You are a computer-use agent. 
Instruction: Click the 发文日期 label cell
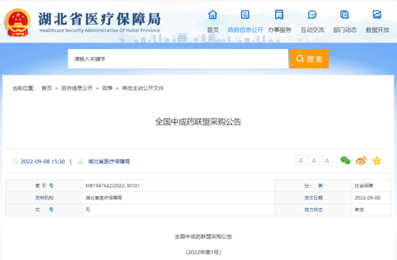click(313, 198)
